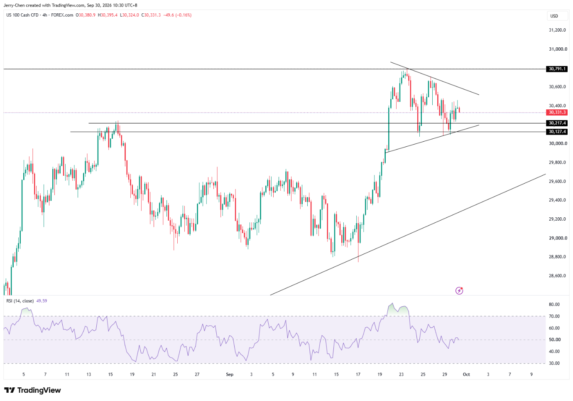This screenshot has width=573, height=401.
Task: Click the Oct marker on time axis
Action: point(466,374)
